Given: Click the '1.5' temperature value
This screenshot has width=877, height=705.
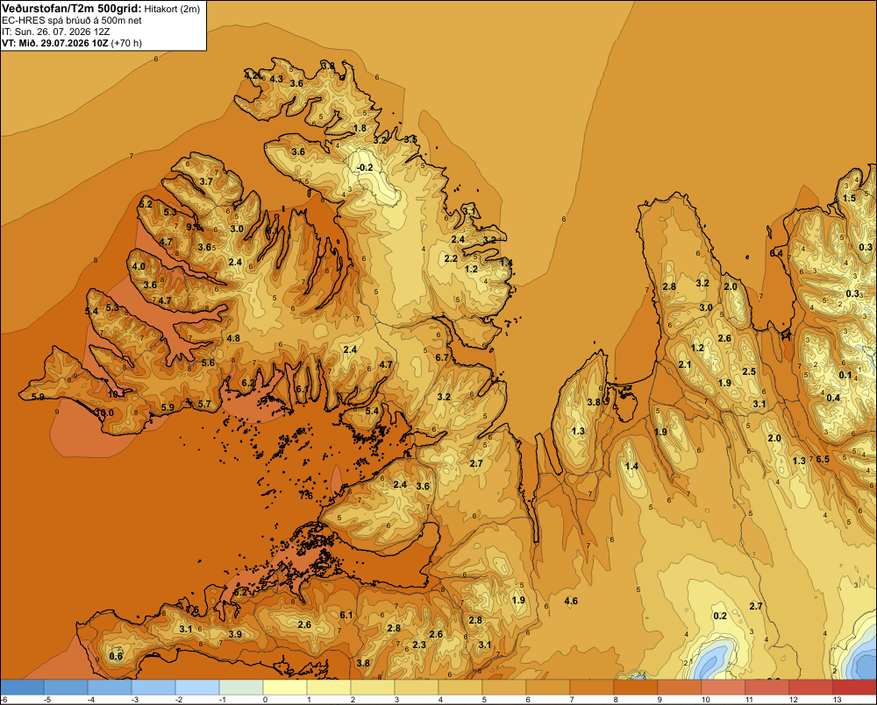Looking at the screenshot, I should tap(849, 198).
